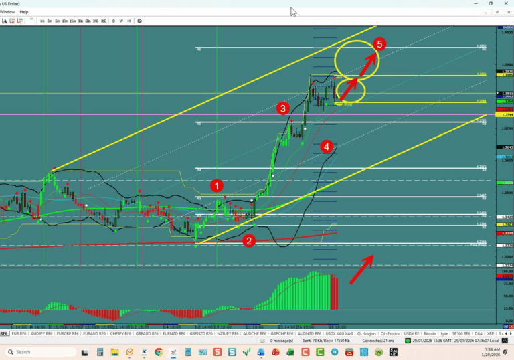Image resolution: width=514 pixels, height=360 pixels.
Task: Click the second chart-lines toolbar icon
Action: click(x=13, y=21)
